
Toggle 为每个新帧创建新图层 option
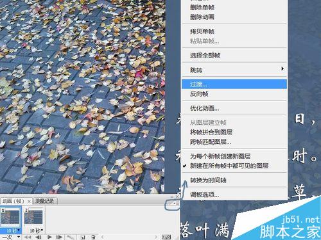(234, 156)
